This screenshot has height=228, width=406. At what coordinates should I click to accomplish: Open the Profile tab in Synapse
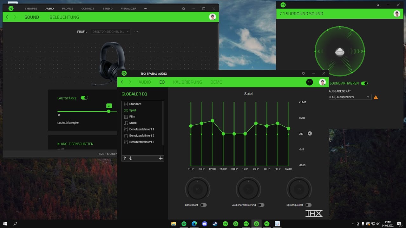[x=68, y=9]
